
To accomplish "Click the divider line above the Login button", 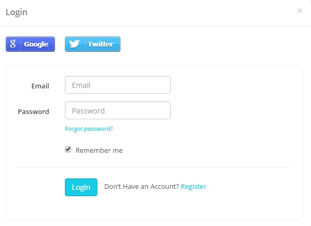I will [x=154, y=167].
